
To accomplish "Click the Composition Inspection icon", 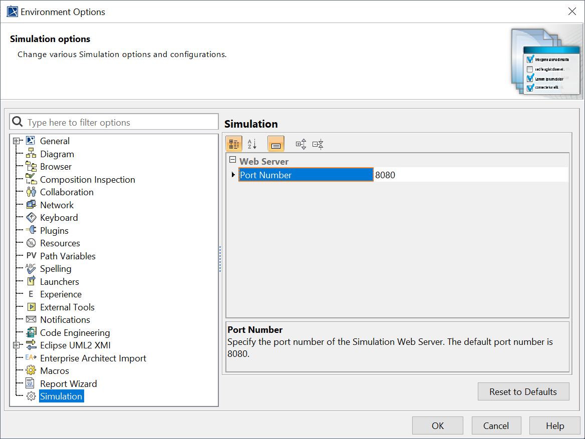I will click(x=31, y=179).
